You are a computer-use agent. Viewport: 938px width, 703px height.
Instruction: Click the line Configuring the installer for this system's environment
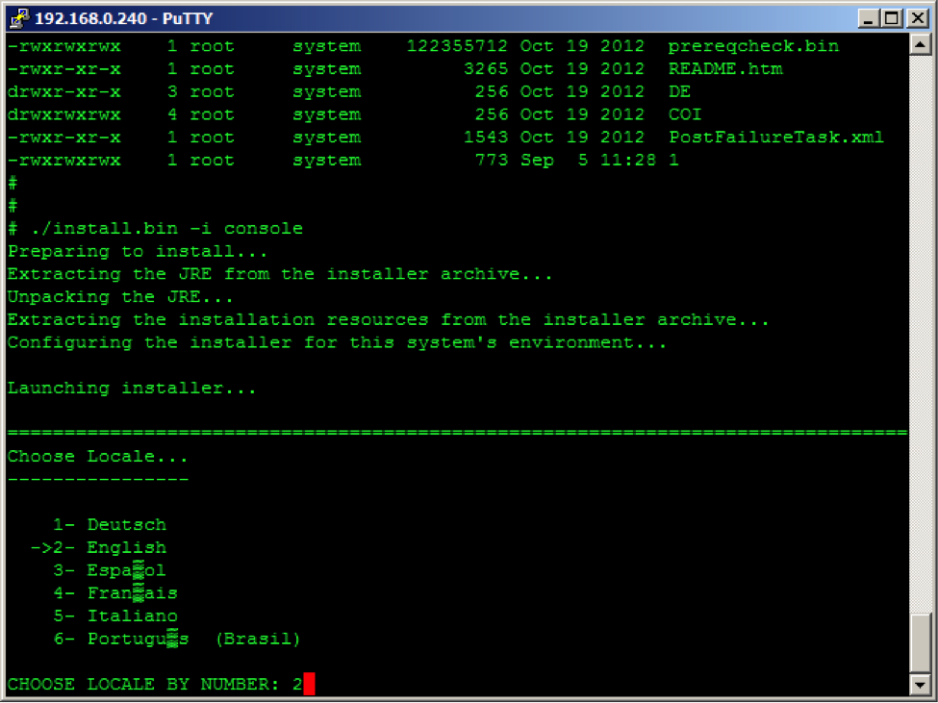click(337, 343)
